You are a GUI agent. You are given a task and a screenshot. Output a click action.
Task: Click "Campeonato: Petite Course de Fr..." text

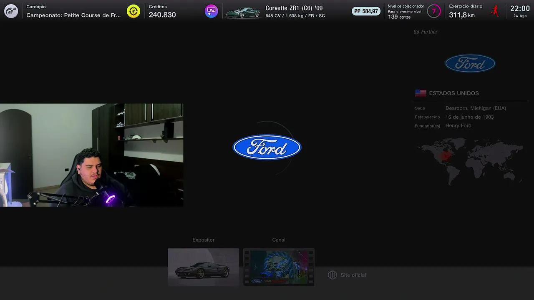click(x=73, y=15)
